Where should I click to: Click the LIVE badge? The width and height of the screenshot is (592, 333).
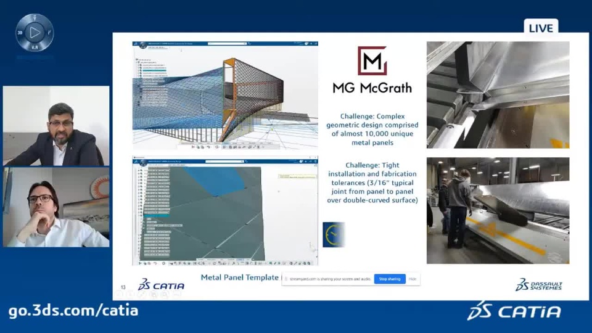pos(541,28)
